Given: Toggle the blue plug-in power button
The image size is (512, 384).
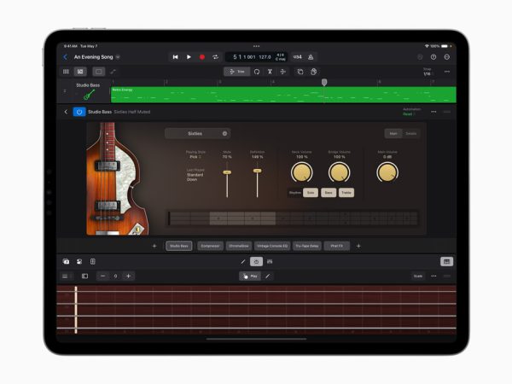Looking at the screenshot, I should 79,112.
